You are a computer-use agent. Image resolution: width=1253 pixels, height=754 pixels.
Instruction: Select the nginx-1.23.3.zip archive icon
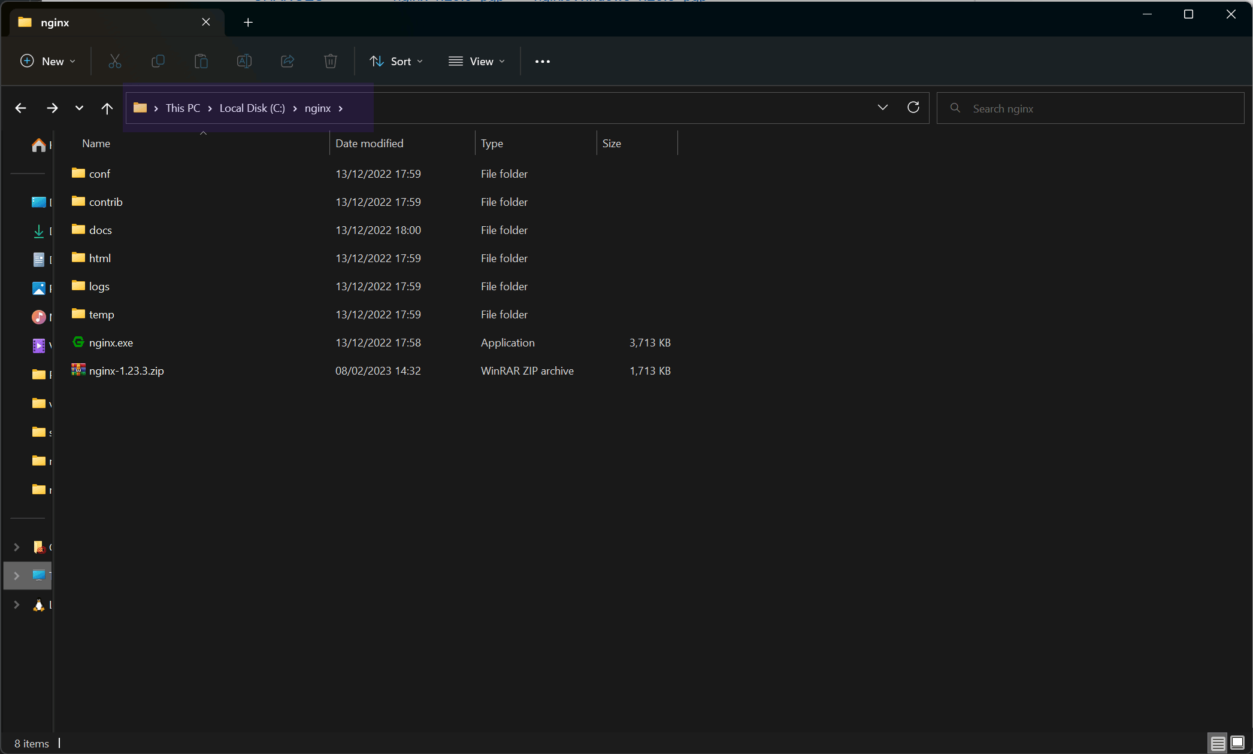78,370
